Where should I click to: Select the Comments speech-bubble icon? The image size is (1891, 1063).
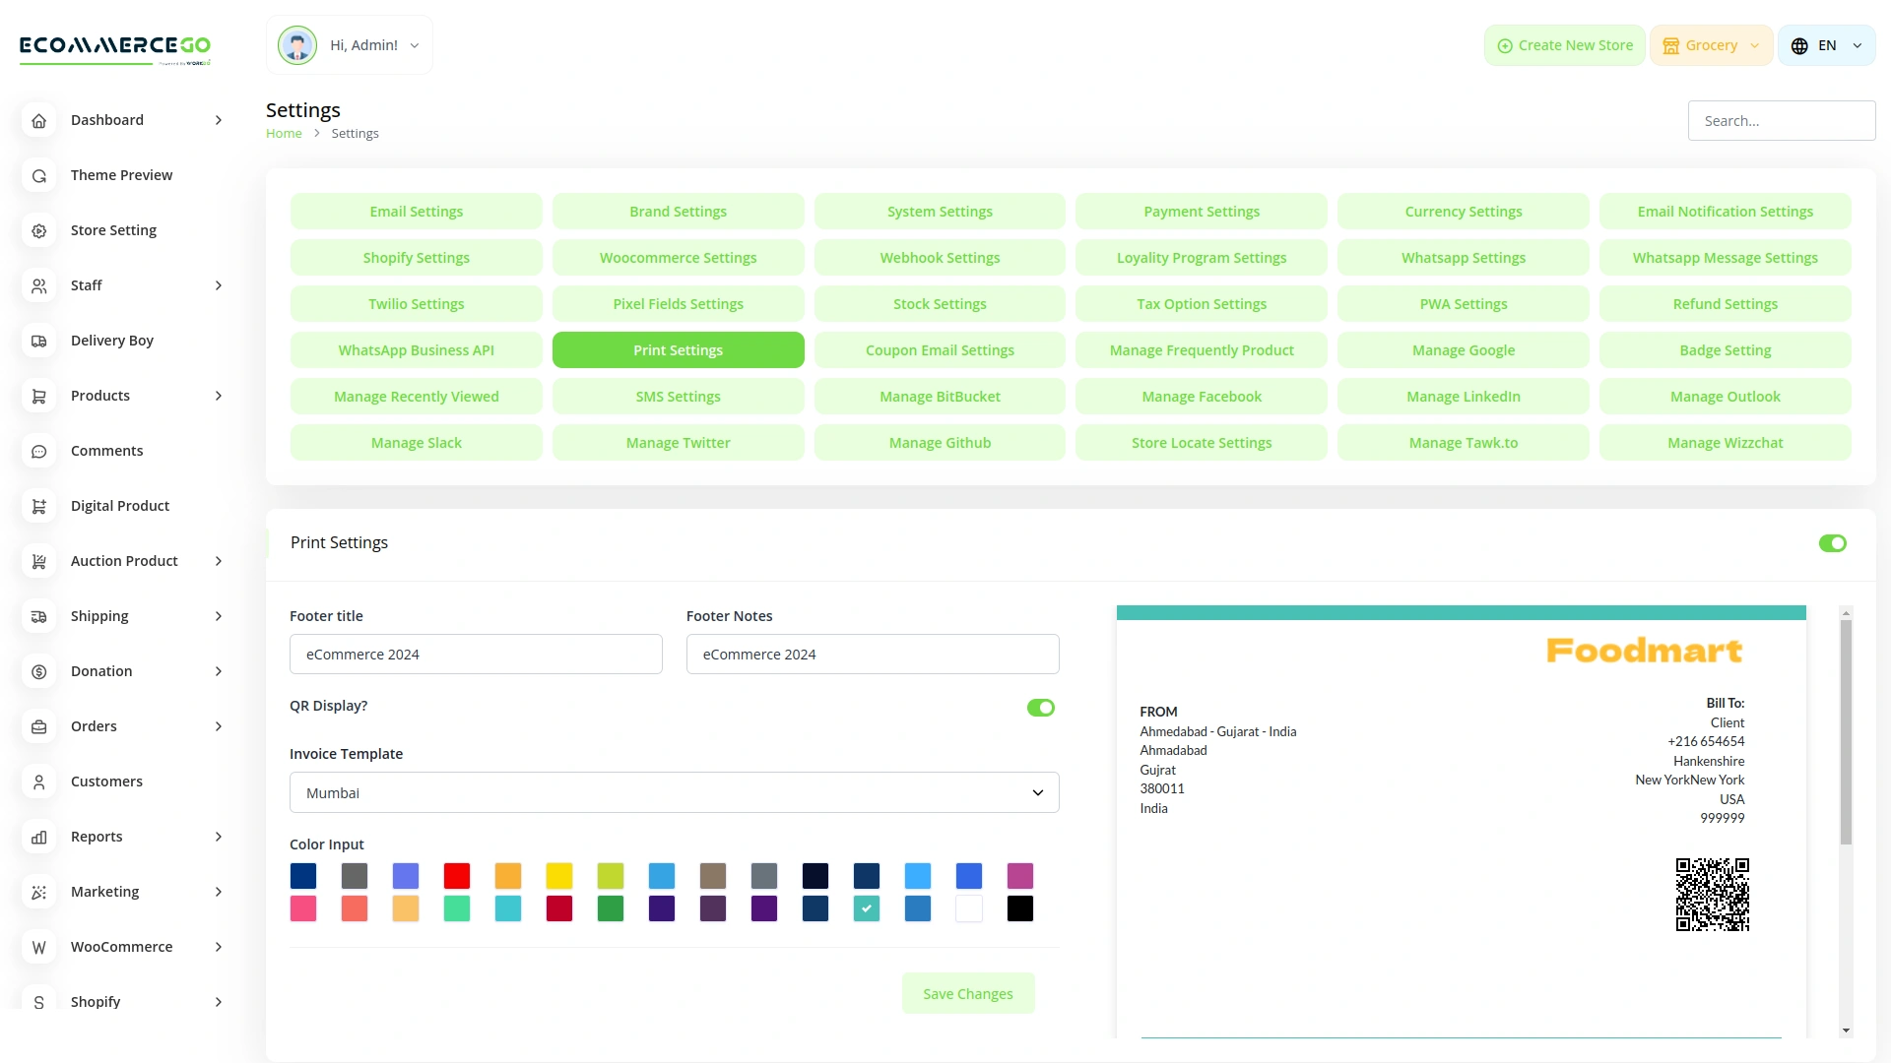click(x=38, y=451)
